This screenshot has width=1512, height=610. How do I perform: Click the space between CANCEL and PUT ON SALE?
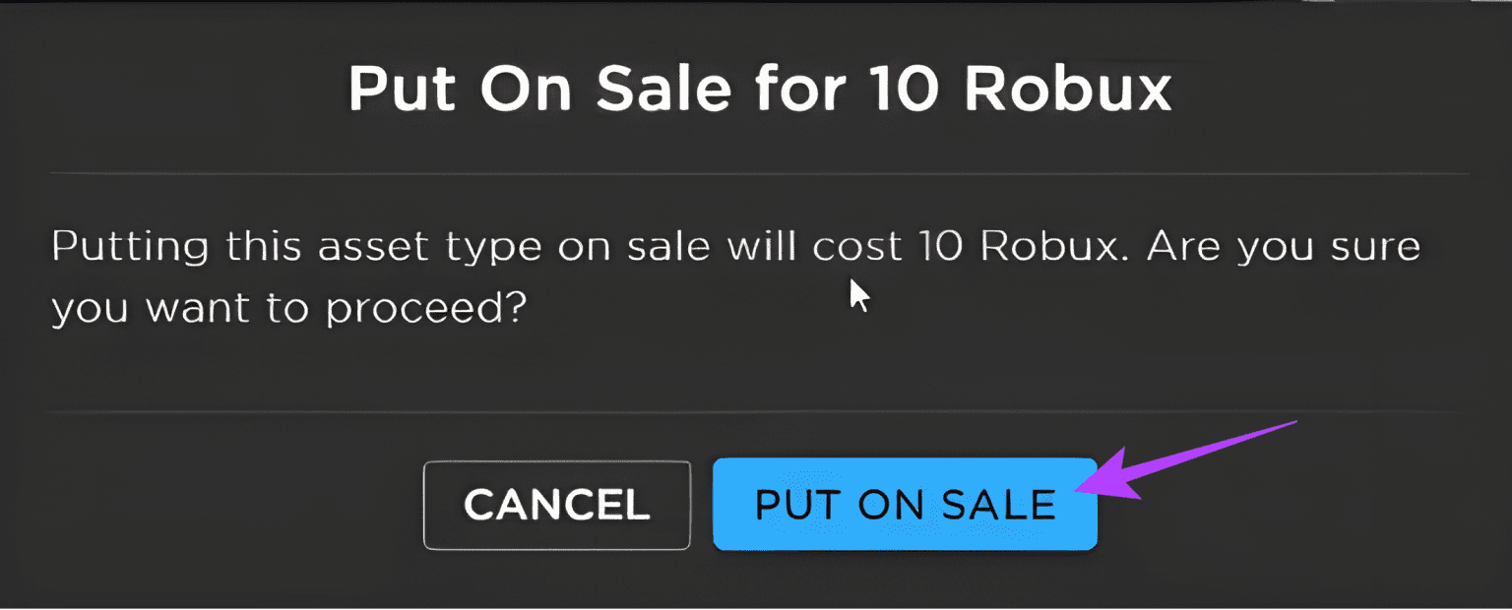click(702, 504)
